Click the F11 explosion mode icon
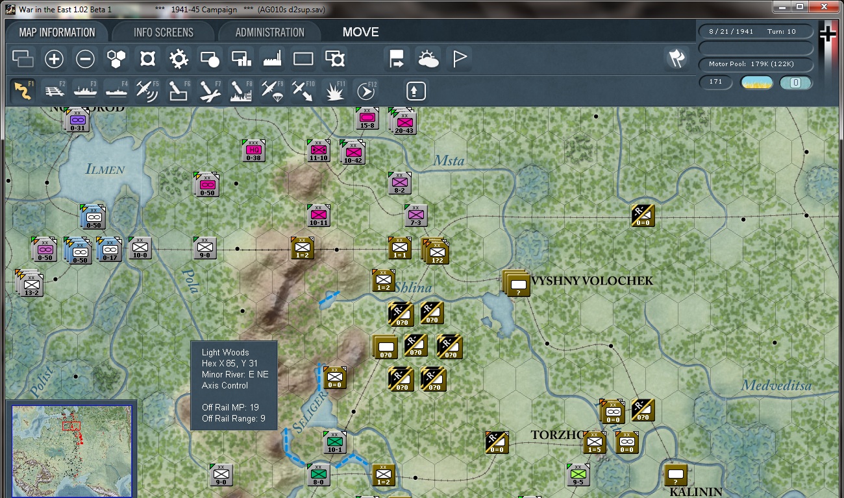Screen dimensions: 844x498 [x=334, y=90]
